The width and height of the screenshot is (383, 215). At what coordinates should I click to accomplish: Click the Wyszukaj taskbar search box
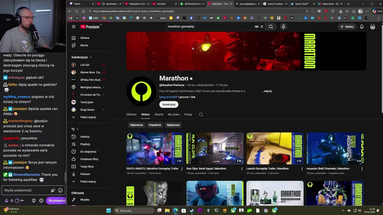134,211
